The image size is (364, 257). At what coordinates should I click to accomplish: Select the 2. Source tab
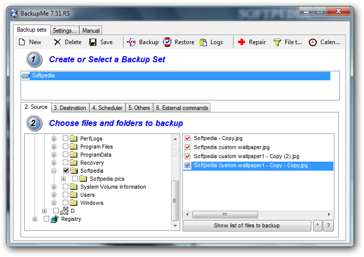pyautogui.click(x=36, y=107)
